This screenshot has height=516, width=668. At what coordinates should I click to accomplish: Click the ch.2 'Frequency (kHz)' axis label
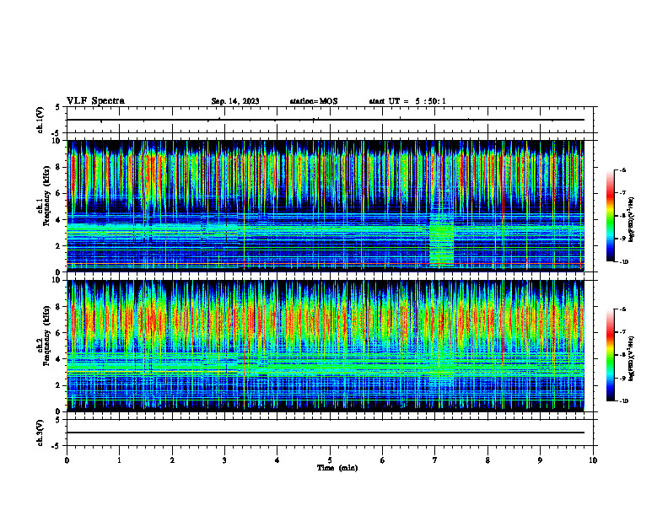pos(47,336)
